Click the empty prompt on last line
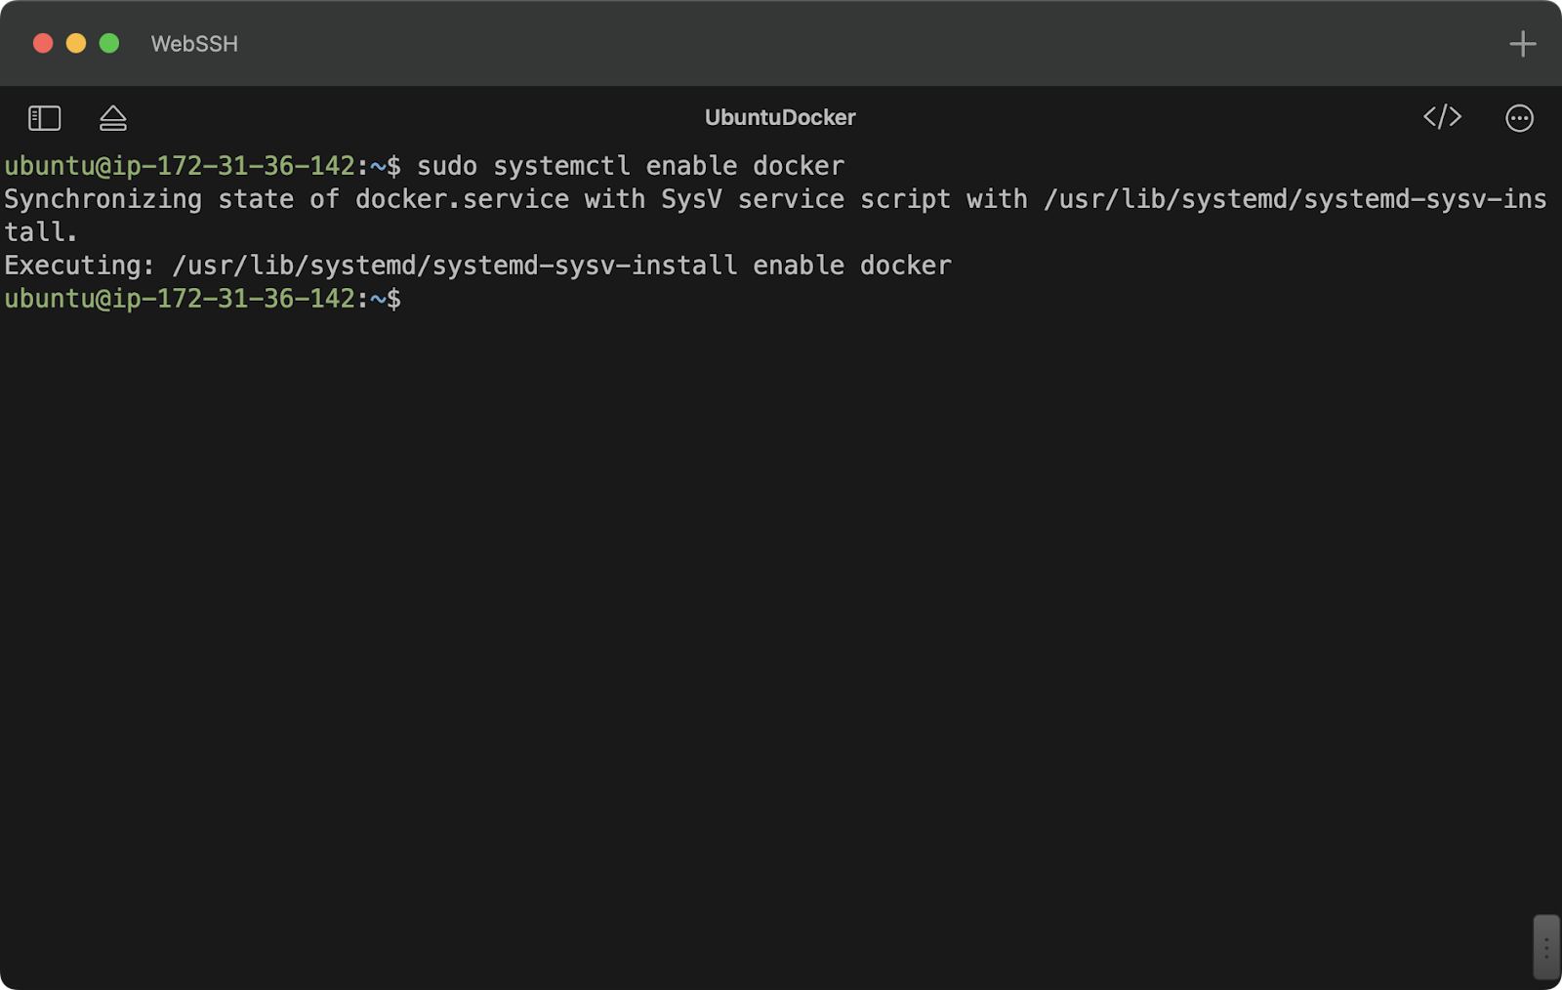 tap(202, 299)
